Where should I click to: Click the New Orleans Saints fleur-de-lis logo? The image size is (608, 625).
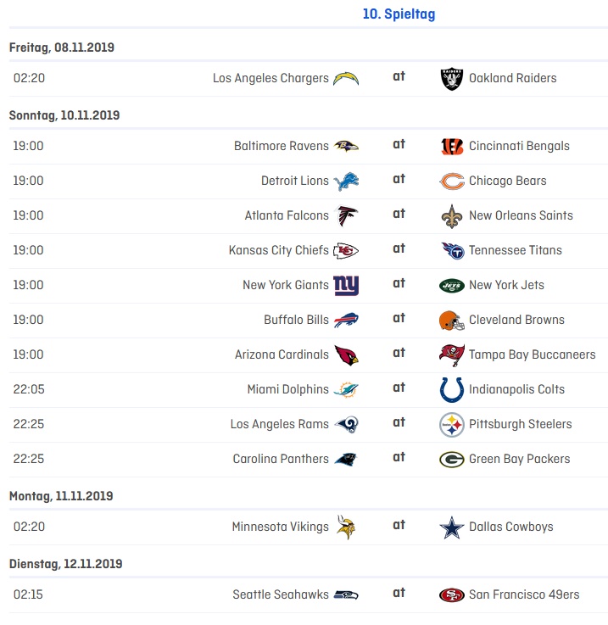[452, 215]
